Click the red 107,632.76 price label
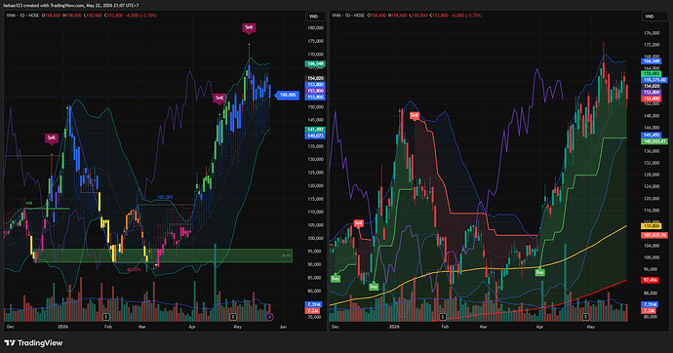This screenshot has height=353, width=673. coord(654,235)
